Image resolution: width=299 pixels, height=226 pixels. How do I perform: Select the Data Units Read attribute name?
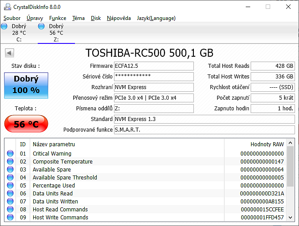pyautogui.click(x=53, y=193)
